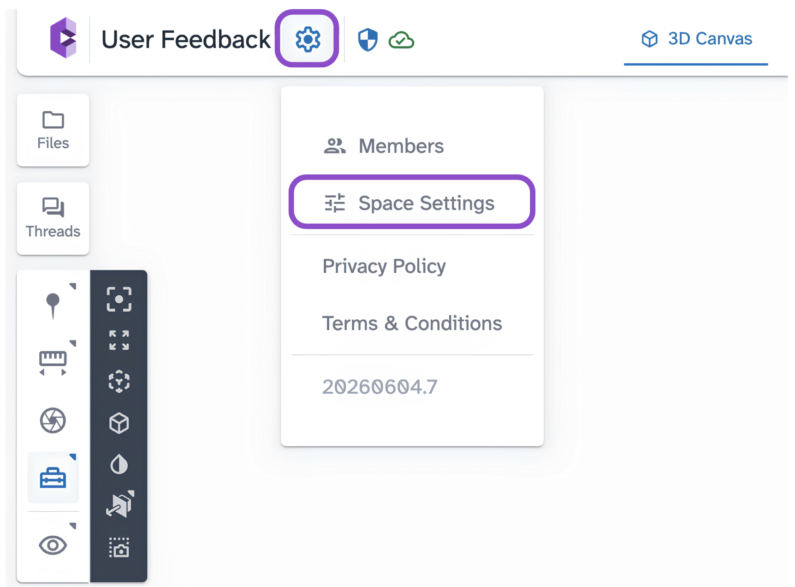Expand ruler tool options corner arrow
Screen dimensions: 795x587
click(x=73, y=343)
